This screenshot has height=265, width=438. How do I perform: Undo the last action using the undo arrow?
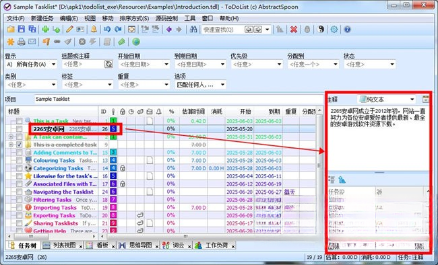[107, 30]
